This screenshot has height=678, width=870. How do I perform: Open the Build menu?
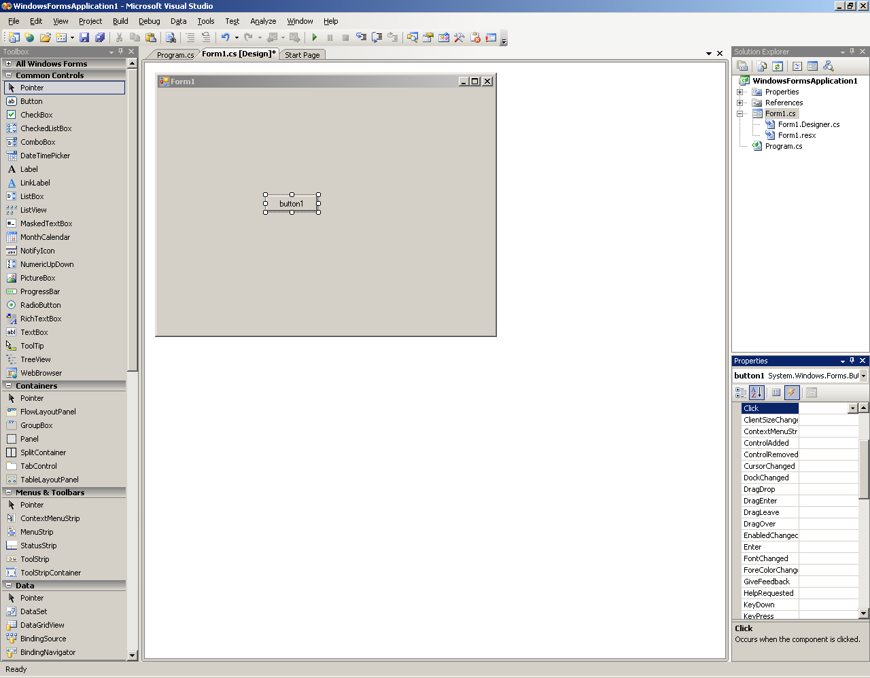(x=120, y=21)
